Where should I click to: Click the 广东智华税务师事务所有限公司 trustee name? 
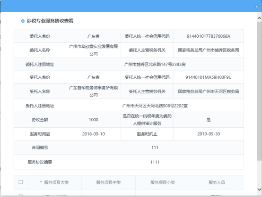[94, 91]
